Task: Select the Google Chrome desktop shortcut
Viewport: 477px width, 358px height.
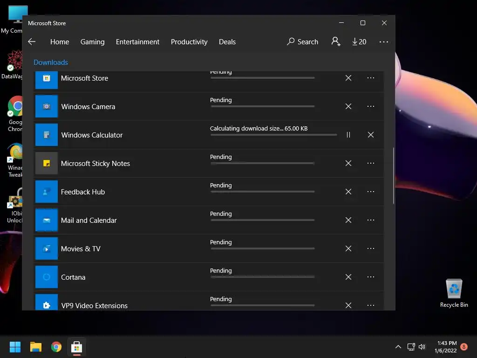Action: [x=14, y=114]
